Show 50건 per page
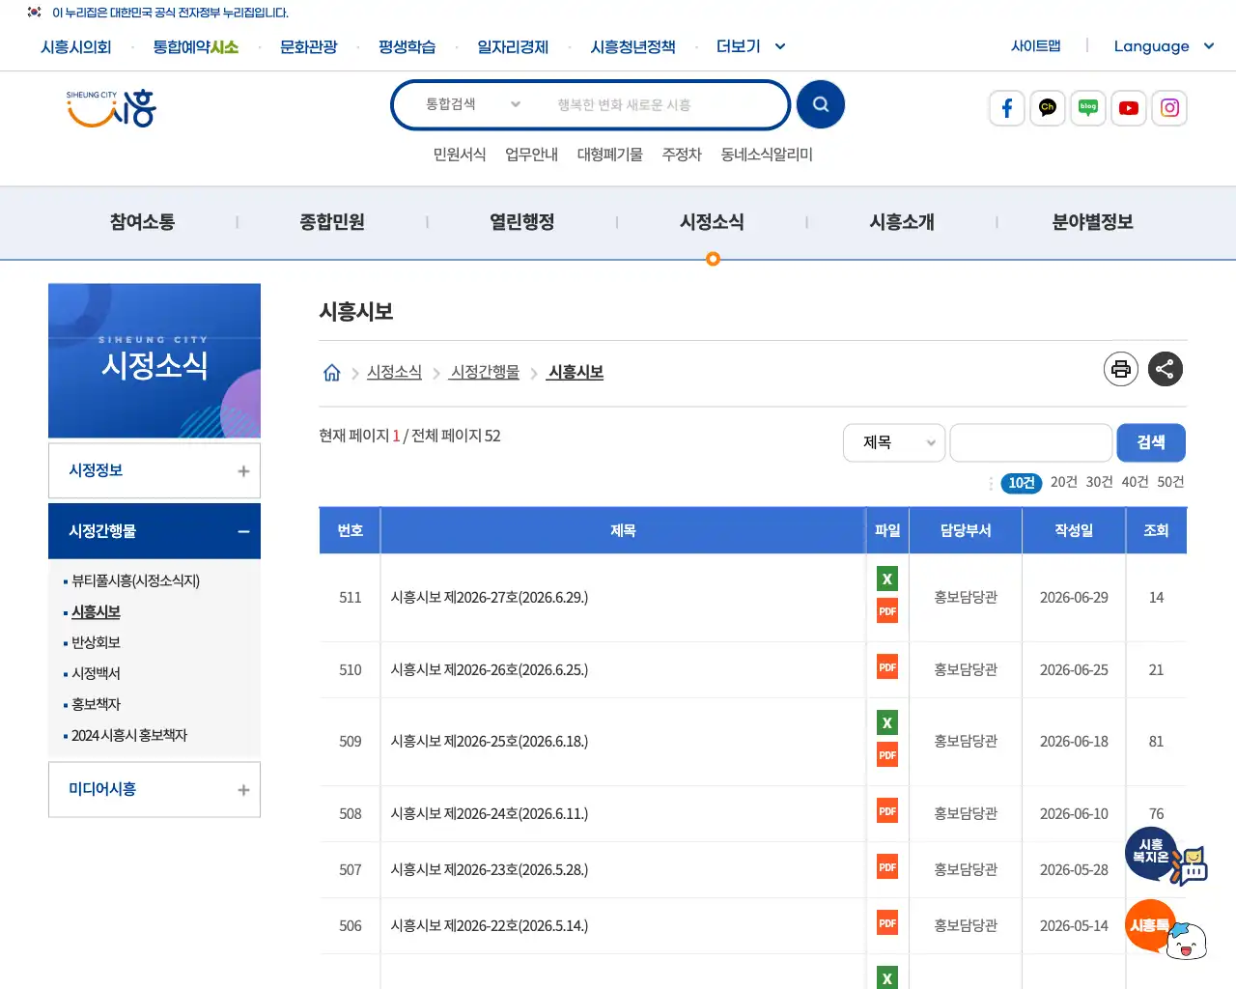This screenshot has width=1236, height=989. tap(1171, 482)
